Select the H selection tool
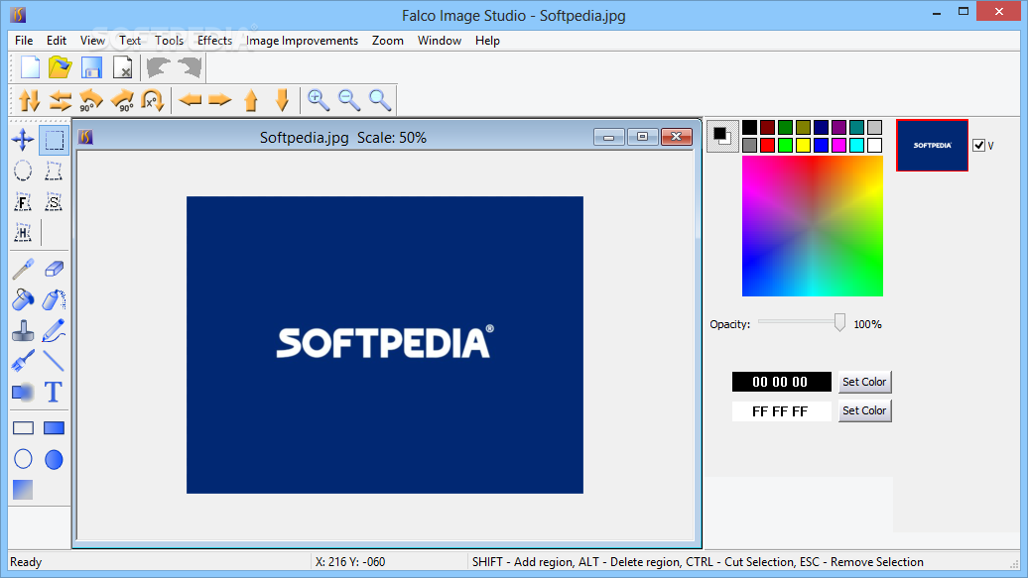The height and width of the screenshot is (578, 1028). [23, 232]
